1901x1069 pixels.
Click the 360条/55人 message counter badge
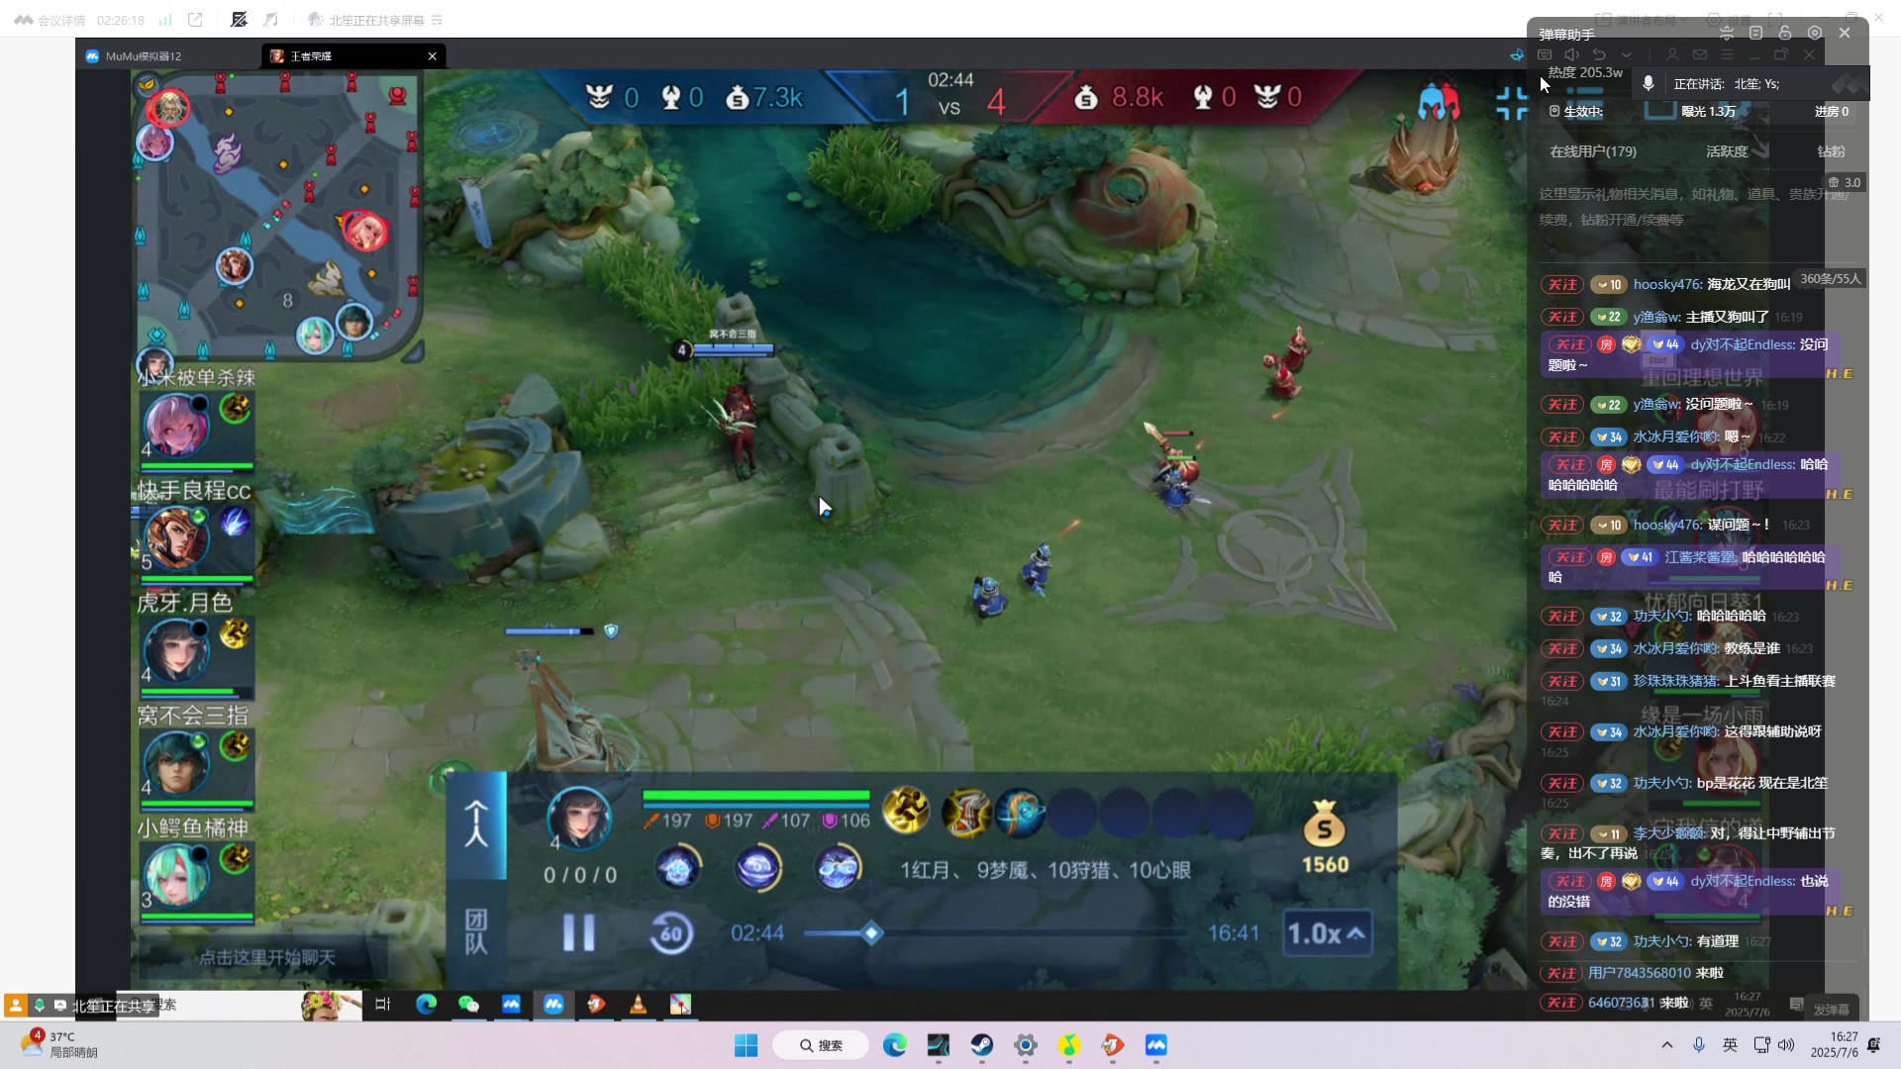pos(1830,279)
